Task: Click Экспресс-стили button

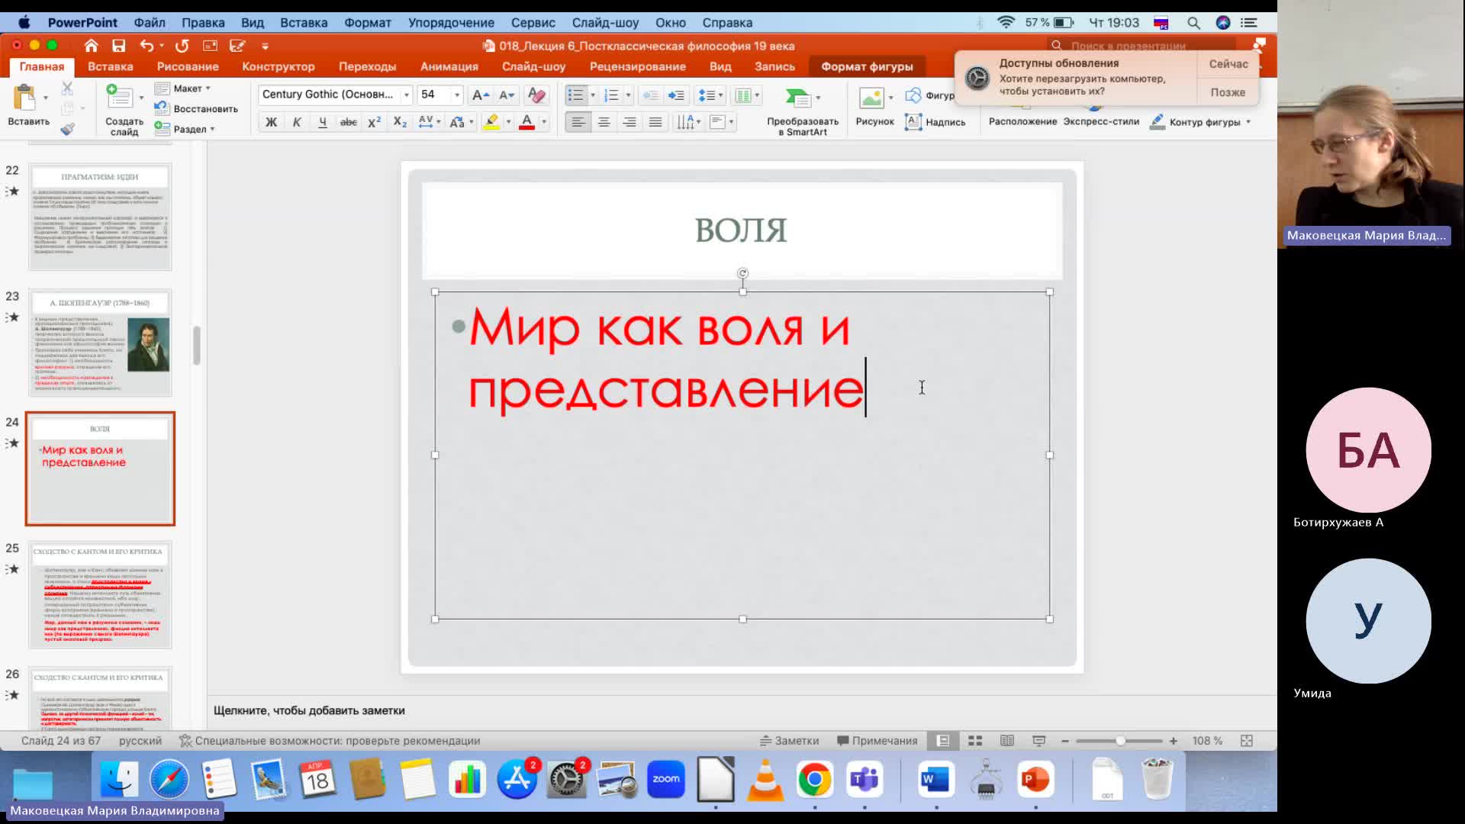Action: click(x=1101, y=121)
